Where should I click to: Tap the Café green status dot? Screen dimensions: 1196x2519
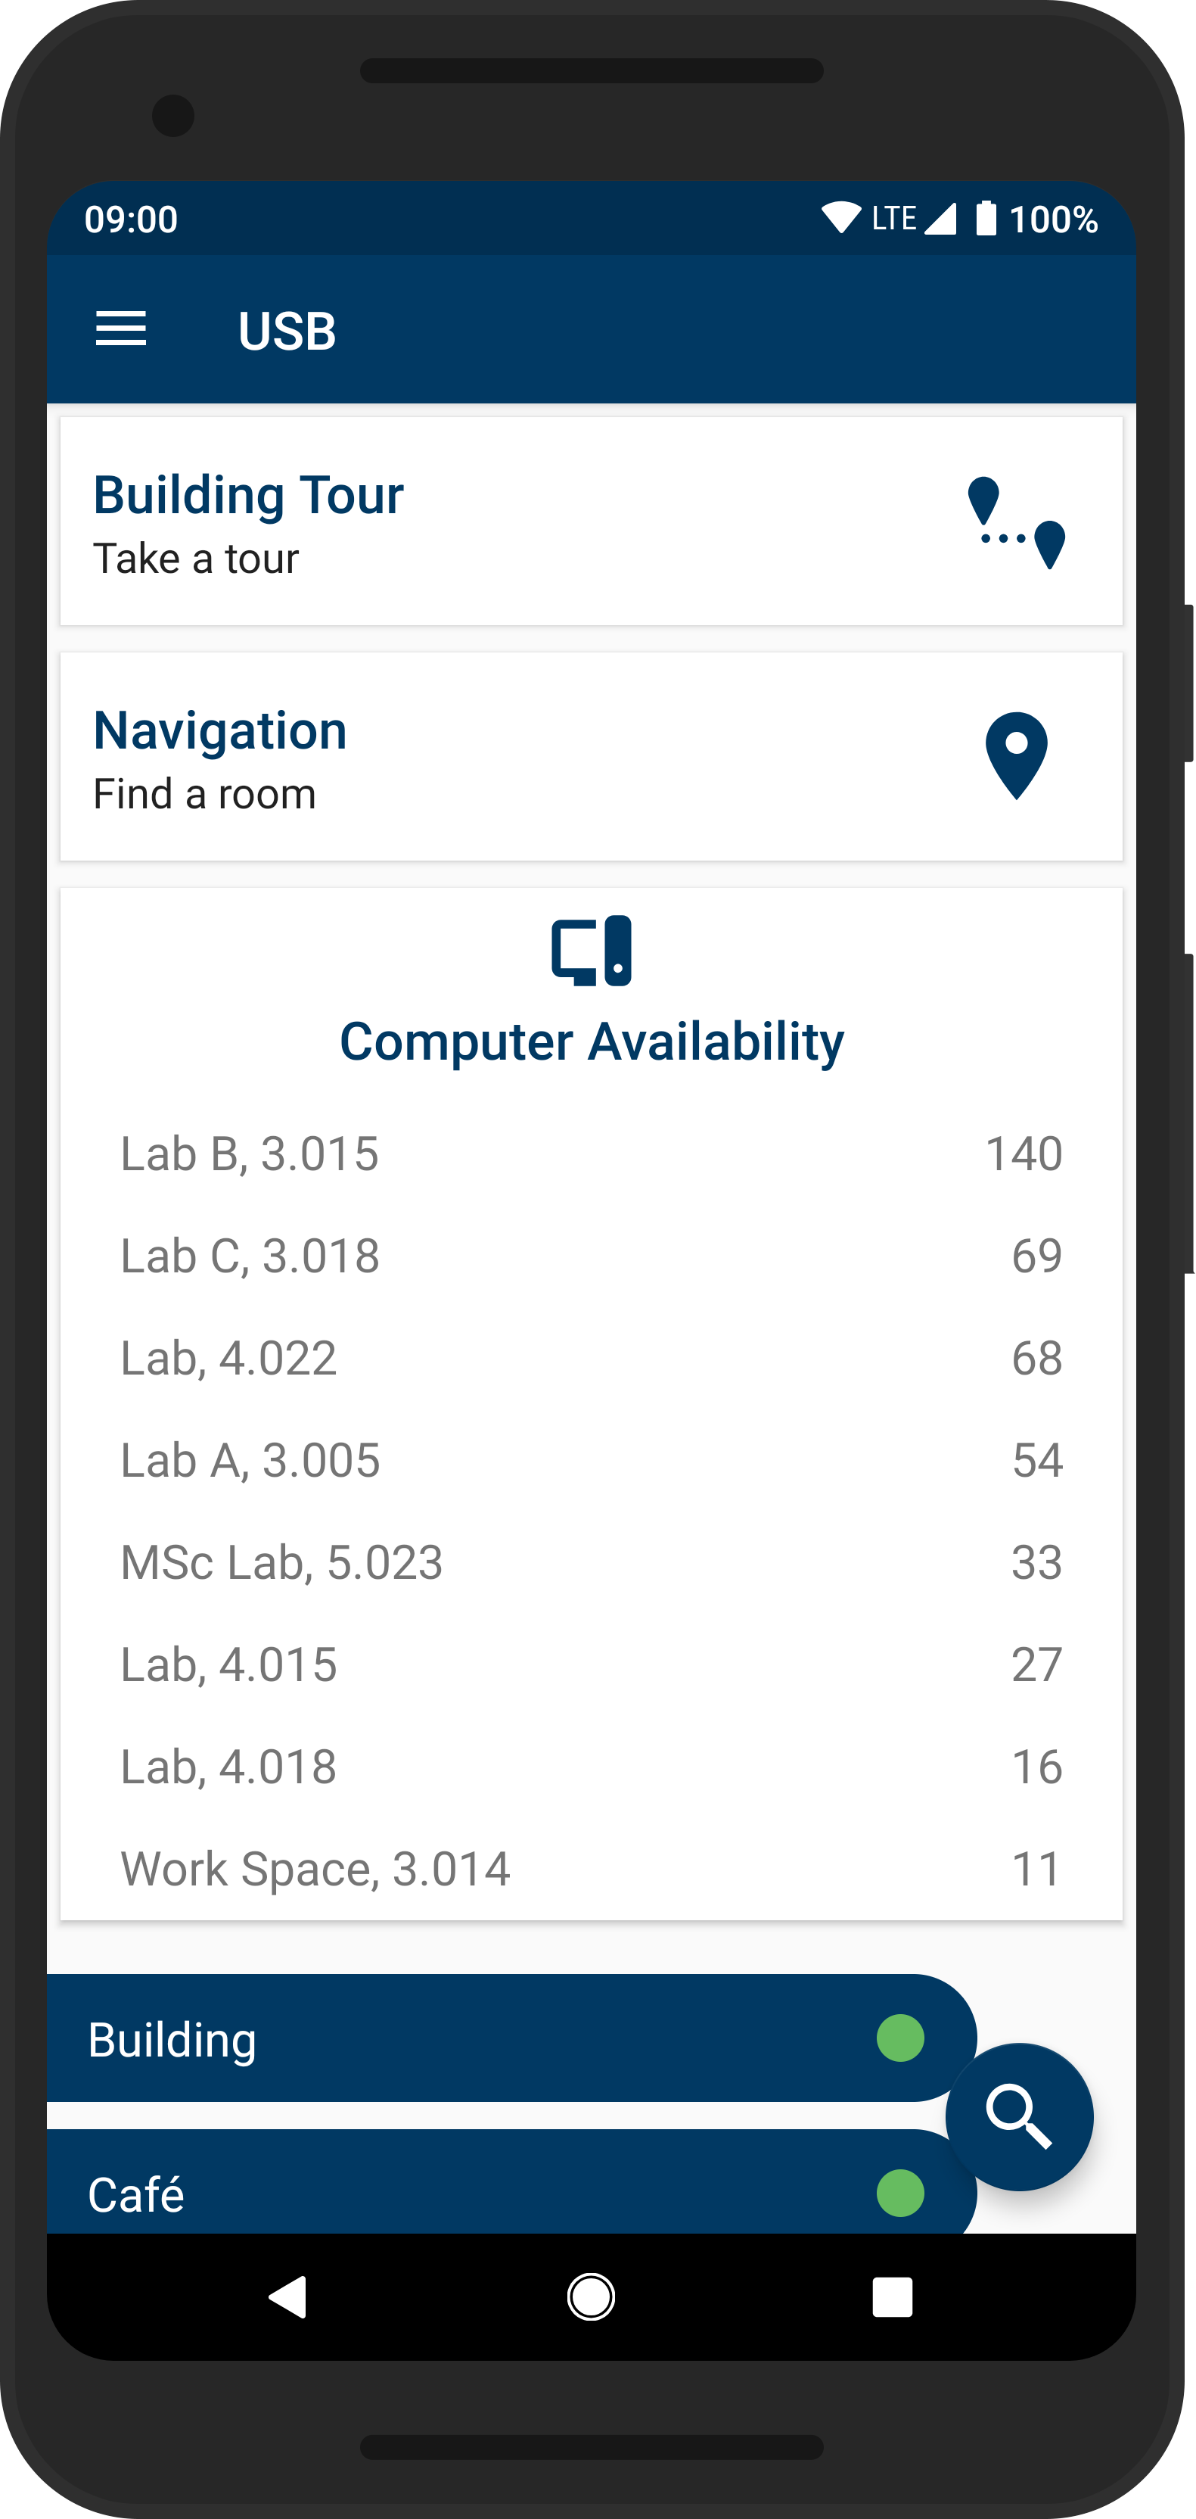[900, 2192]
